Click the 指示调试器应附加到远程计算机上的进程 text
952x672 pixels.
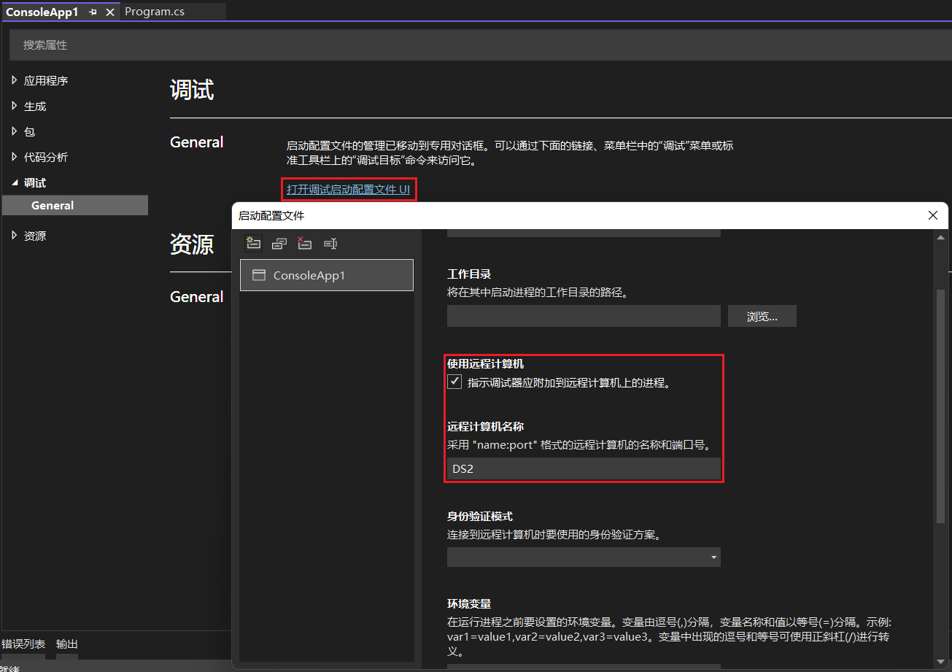pyautogui.click(x=569, y=382)
